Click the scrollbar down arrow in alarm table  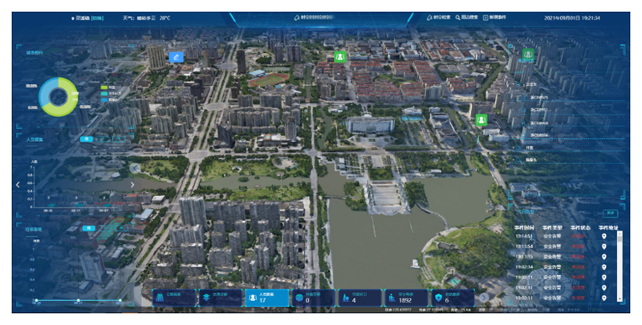tap(620, 299)
